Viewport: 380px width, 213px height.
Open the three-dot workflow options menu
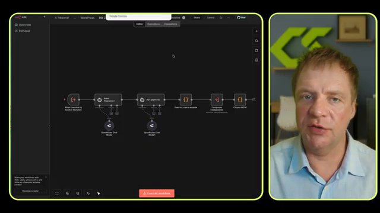click(x=229, y=18)
